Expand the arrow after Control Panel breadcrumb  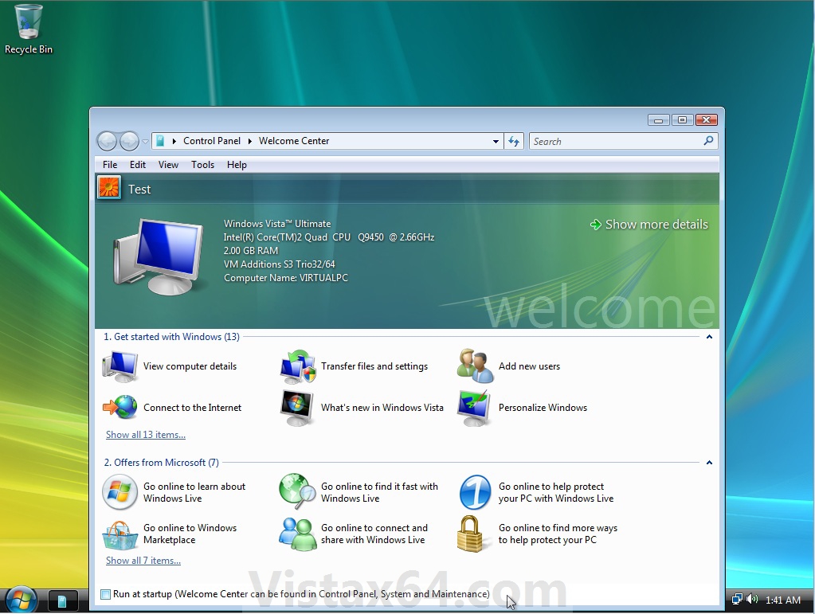click(249, 141)
